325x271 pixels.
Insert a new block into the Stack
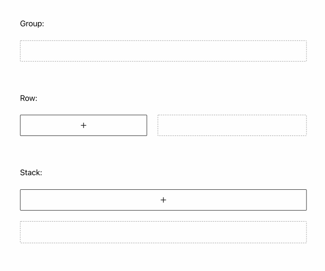pos(163,200)
